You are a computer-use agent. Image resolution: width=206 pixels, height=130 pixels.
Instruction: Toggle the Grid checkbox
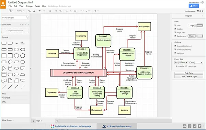pyautogui.click(x=175, y=25)
